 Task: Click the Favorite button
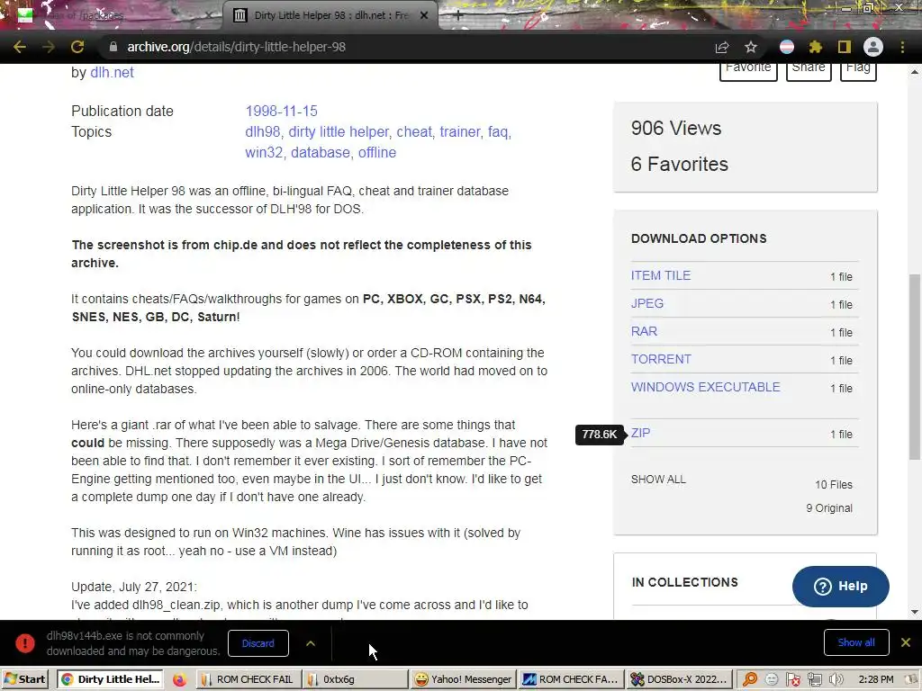point(748,71)
